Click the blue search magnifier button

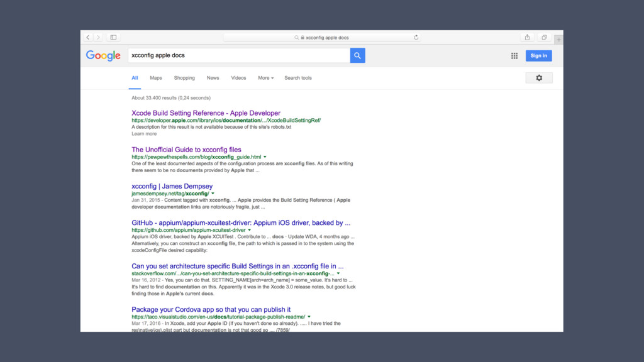point(357,55)
